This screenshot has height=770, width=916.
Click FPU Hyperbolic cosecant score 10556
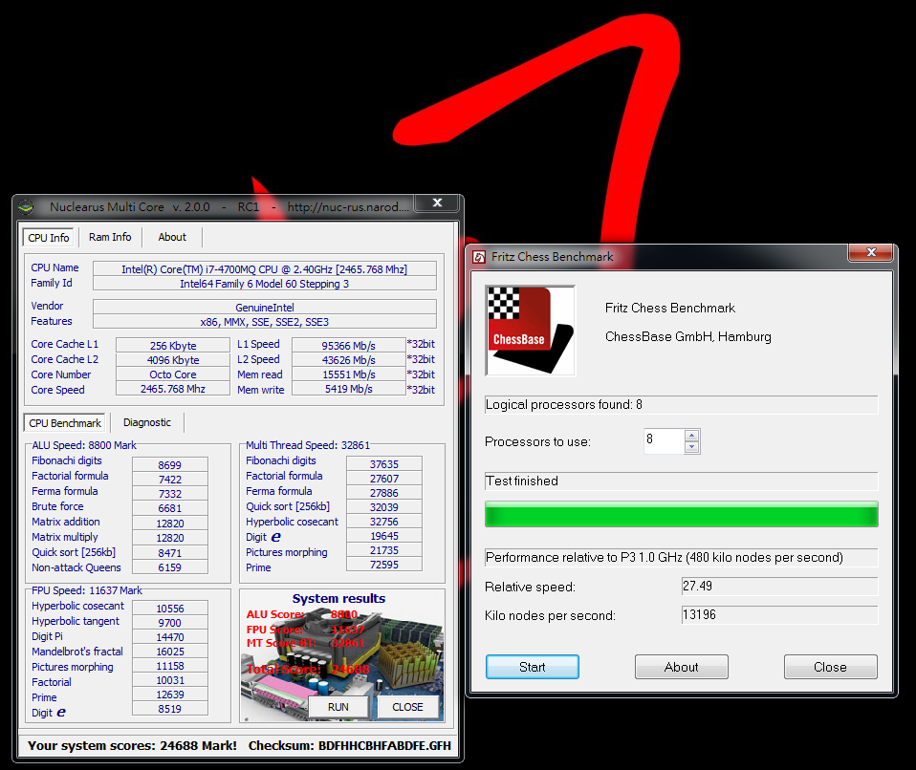(170, 609)
